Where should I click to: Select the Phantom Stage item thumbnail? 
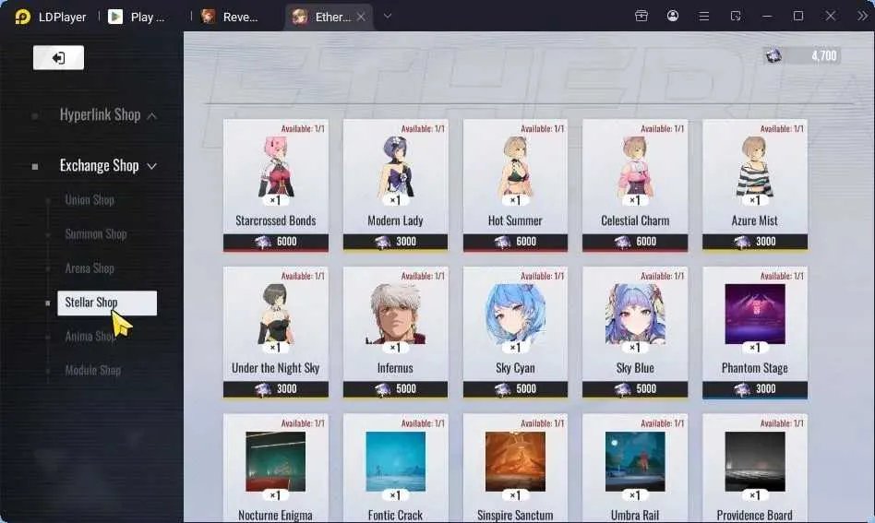pos(754,314)
